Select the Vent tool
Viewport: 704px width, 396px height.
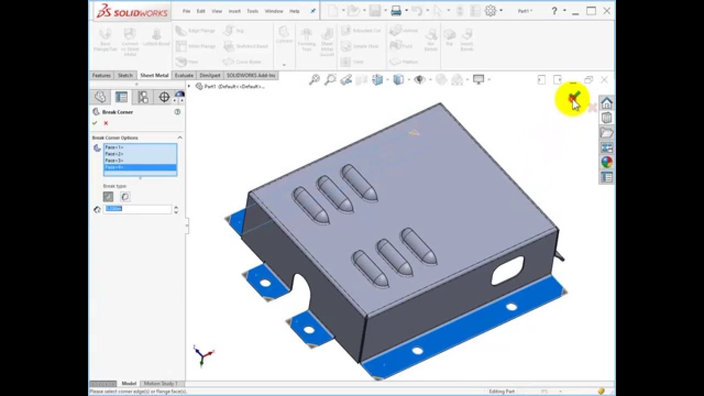coord(352,62)
